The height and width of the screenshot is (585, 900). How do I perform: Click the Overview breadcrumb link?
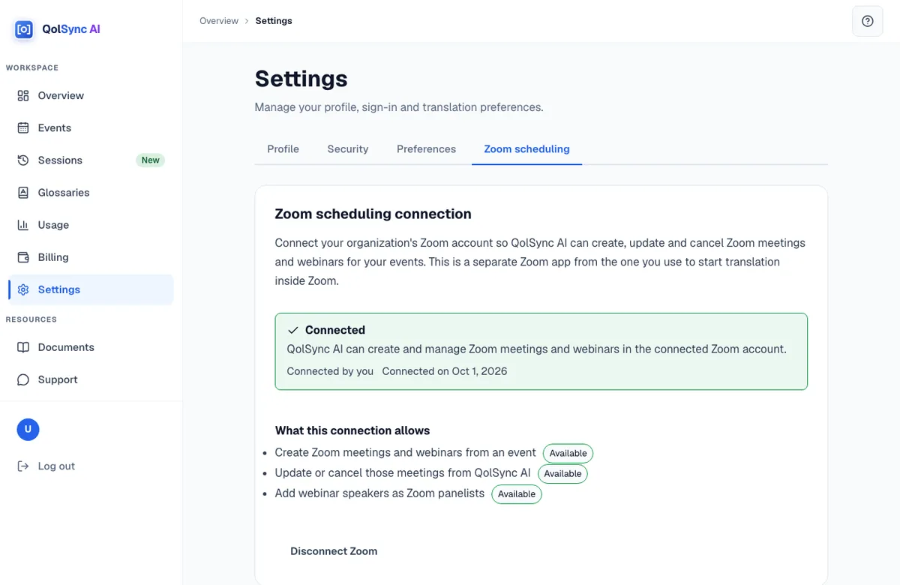(x=219, y=21)
